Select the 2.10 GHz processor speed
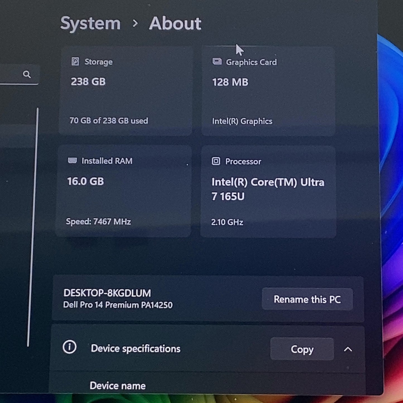The width and height of the screenshot is (403, 403). [x=227, y=222]
